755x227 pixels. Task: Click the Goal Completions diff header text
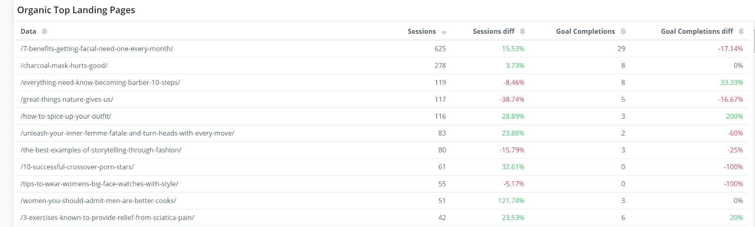(697, 32)
